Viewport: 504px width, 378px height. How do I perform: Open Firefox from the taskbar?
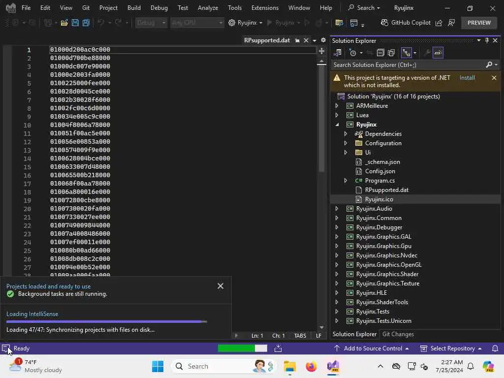pos(311,366)
